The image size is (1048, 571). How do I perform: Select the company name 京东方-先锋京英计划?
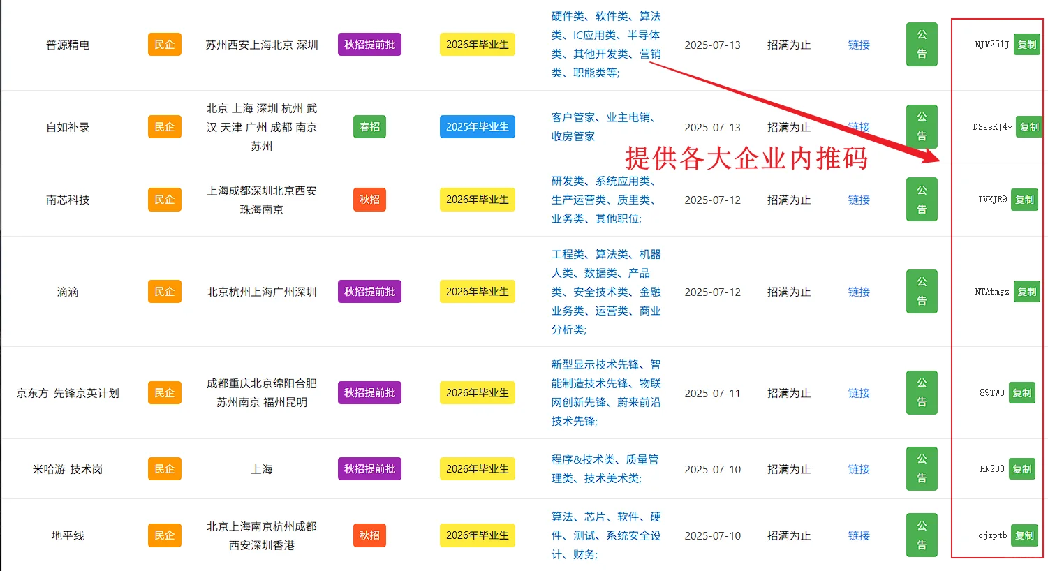[68, 393]
